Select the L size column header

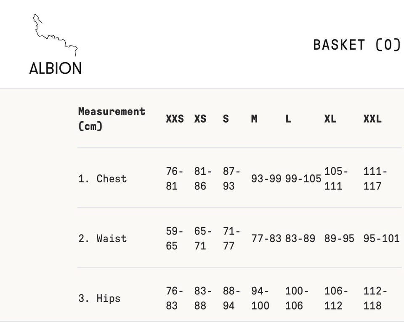[288, 119]
